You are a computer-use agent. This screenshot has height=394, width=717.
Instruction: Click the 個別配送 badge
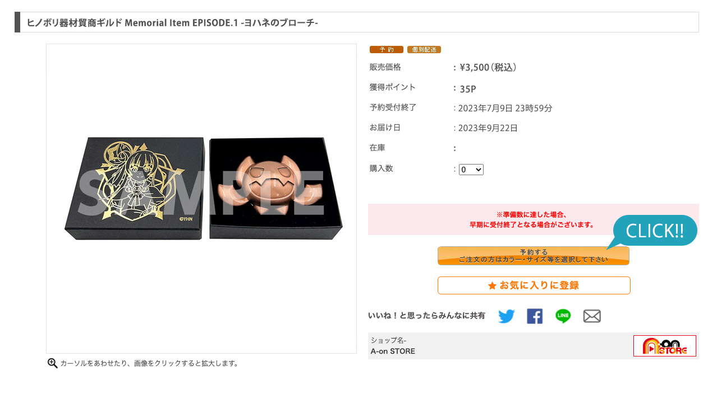point(424,50)
